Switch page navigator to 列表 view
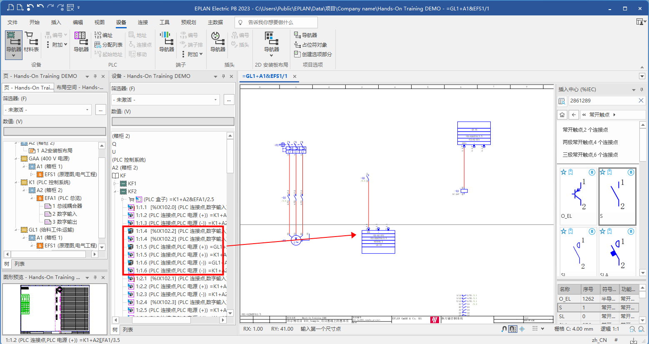Image resolution: width=649 pixels, height=344 pixels. (x=19, y=264)
